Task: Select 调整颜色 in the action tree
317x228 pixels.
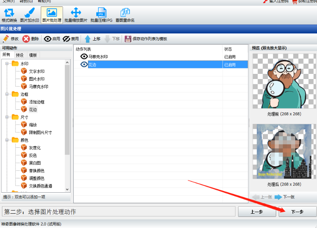Action: tap(36, 178)
